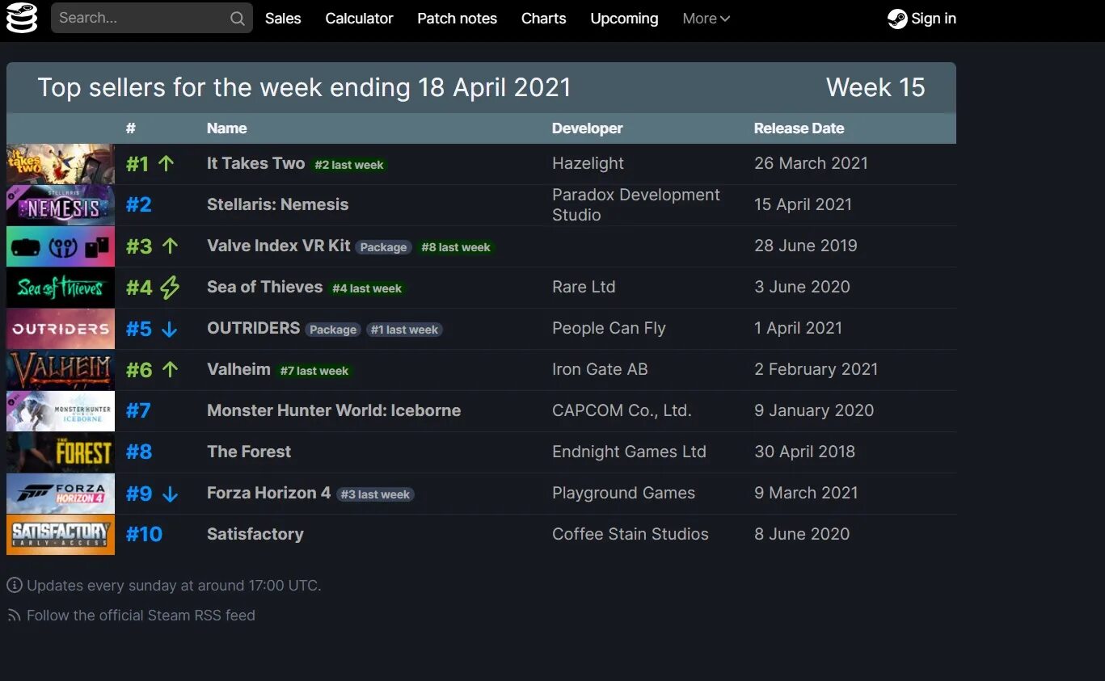The height and width of the screenshot is (681, 1105).
Task: Click Paradox Development Studio developer name
Action: tap(635, 204)
